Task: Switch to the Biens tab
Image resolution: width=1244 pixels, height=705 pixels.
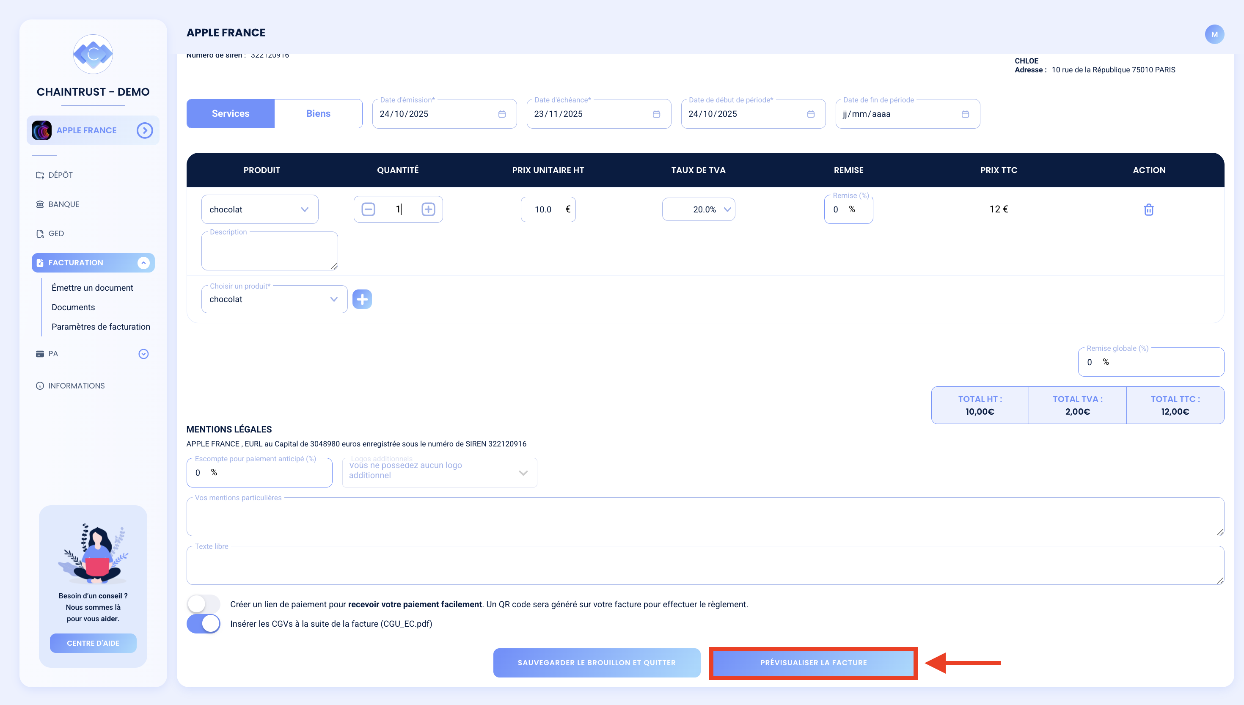Action: click(318, 113)
